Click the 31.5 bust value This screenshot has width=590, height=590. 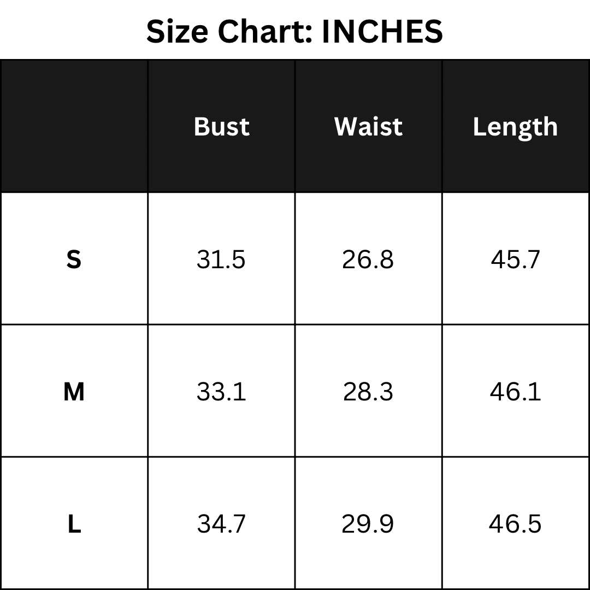(x=221, y=259)
